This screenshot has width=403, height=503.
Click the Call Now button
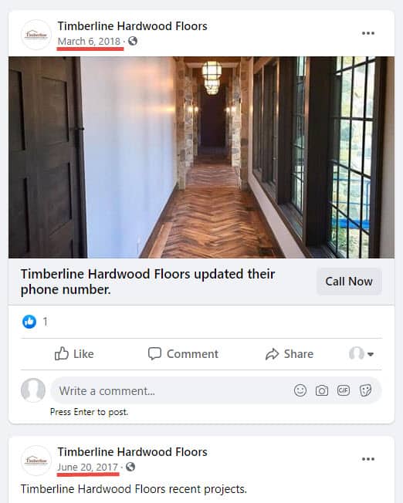click(349, 282)
